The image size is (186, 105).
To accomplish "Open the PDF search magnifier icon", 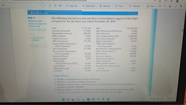I will (x=3, y=5).
